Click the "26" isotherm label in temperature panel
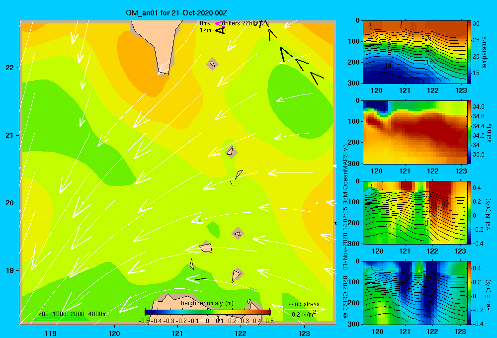 (x=428, y=38)
